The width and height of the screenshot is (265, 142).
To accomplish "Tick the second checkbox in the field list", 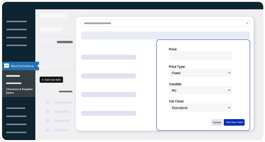I will 47,112.
